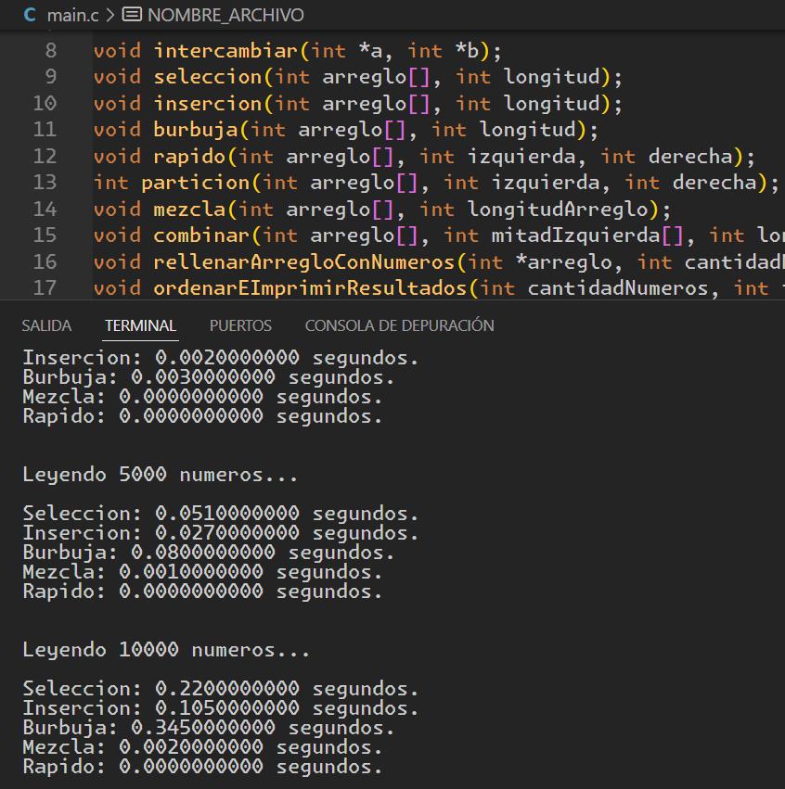This screenshot has height=789, width=785.
Task: Click 'Insercion: 0.1050000000 segundos.' terminal line
Action: click(x=221, y=708)
